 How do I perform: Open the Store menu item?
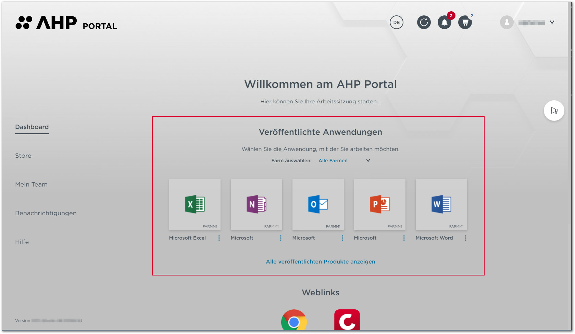click(x=23, y=156)
